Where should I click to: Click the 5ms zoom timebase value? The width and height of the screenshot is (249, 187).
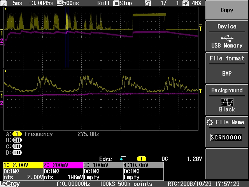18,3
